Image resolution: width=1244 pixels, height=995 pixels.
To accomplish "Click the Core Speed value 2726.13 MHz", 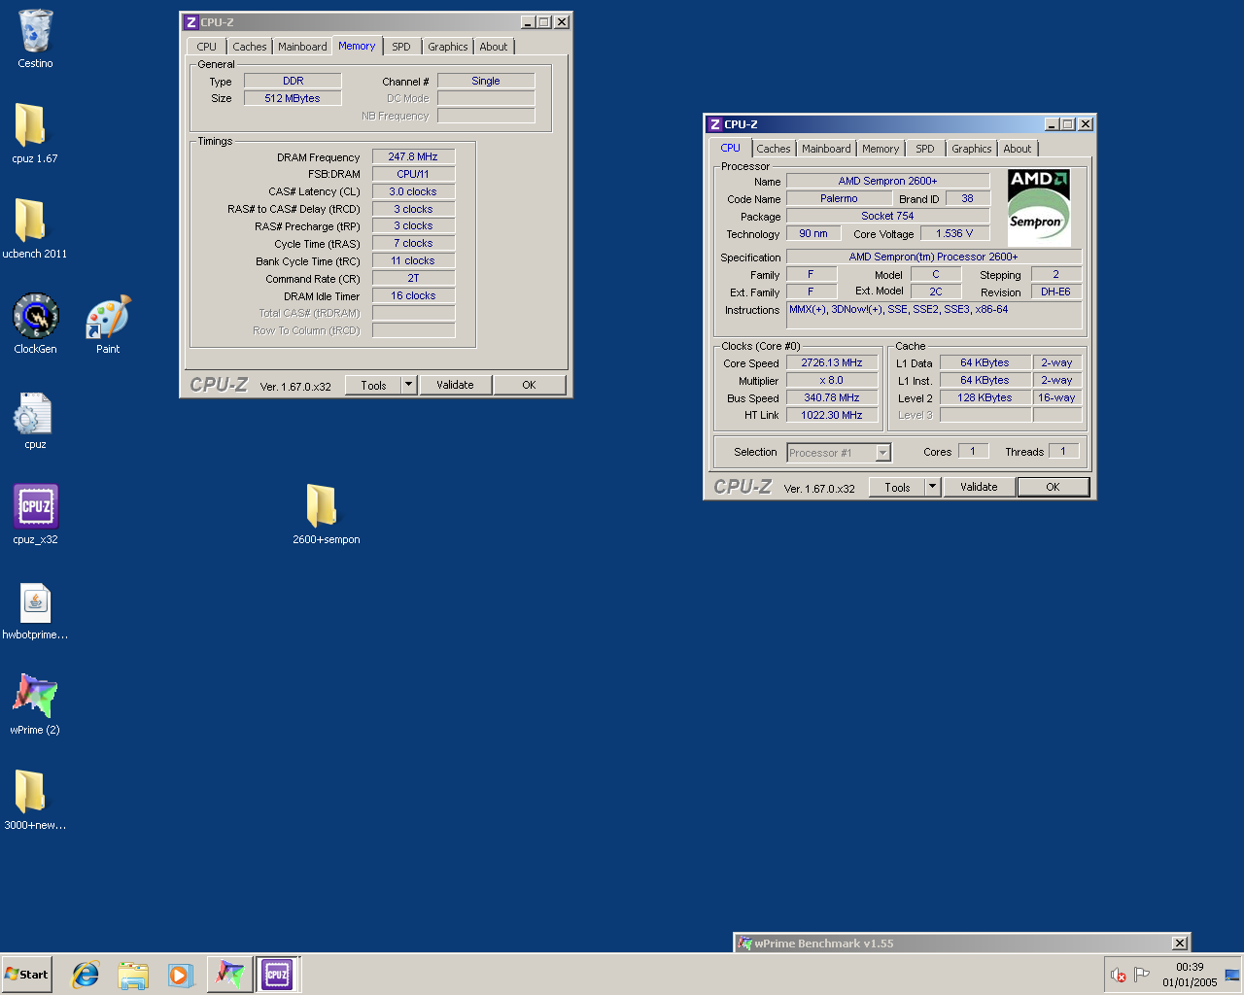I will [x=832, y=363].
